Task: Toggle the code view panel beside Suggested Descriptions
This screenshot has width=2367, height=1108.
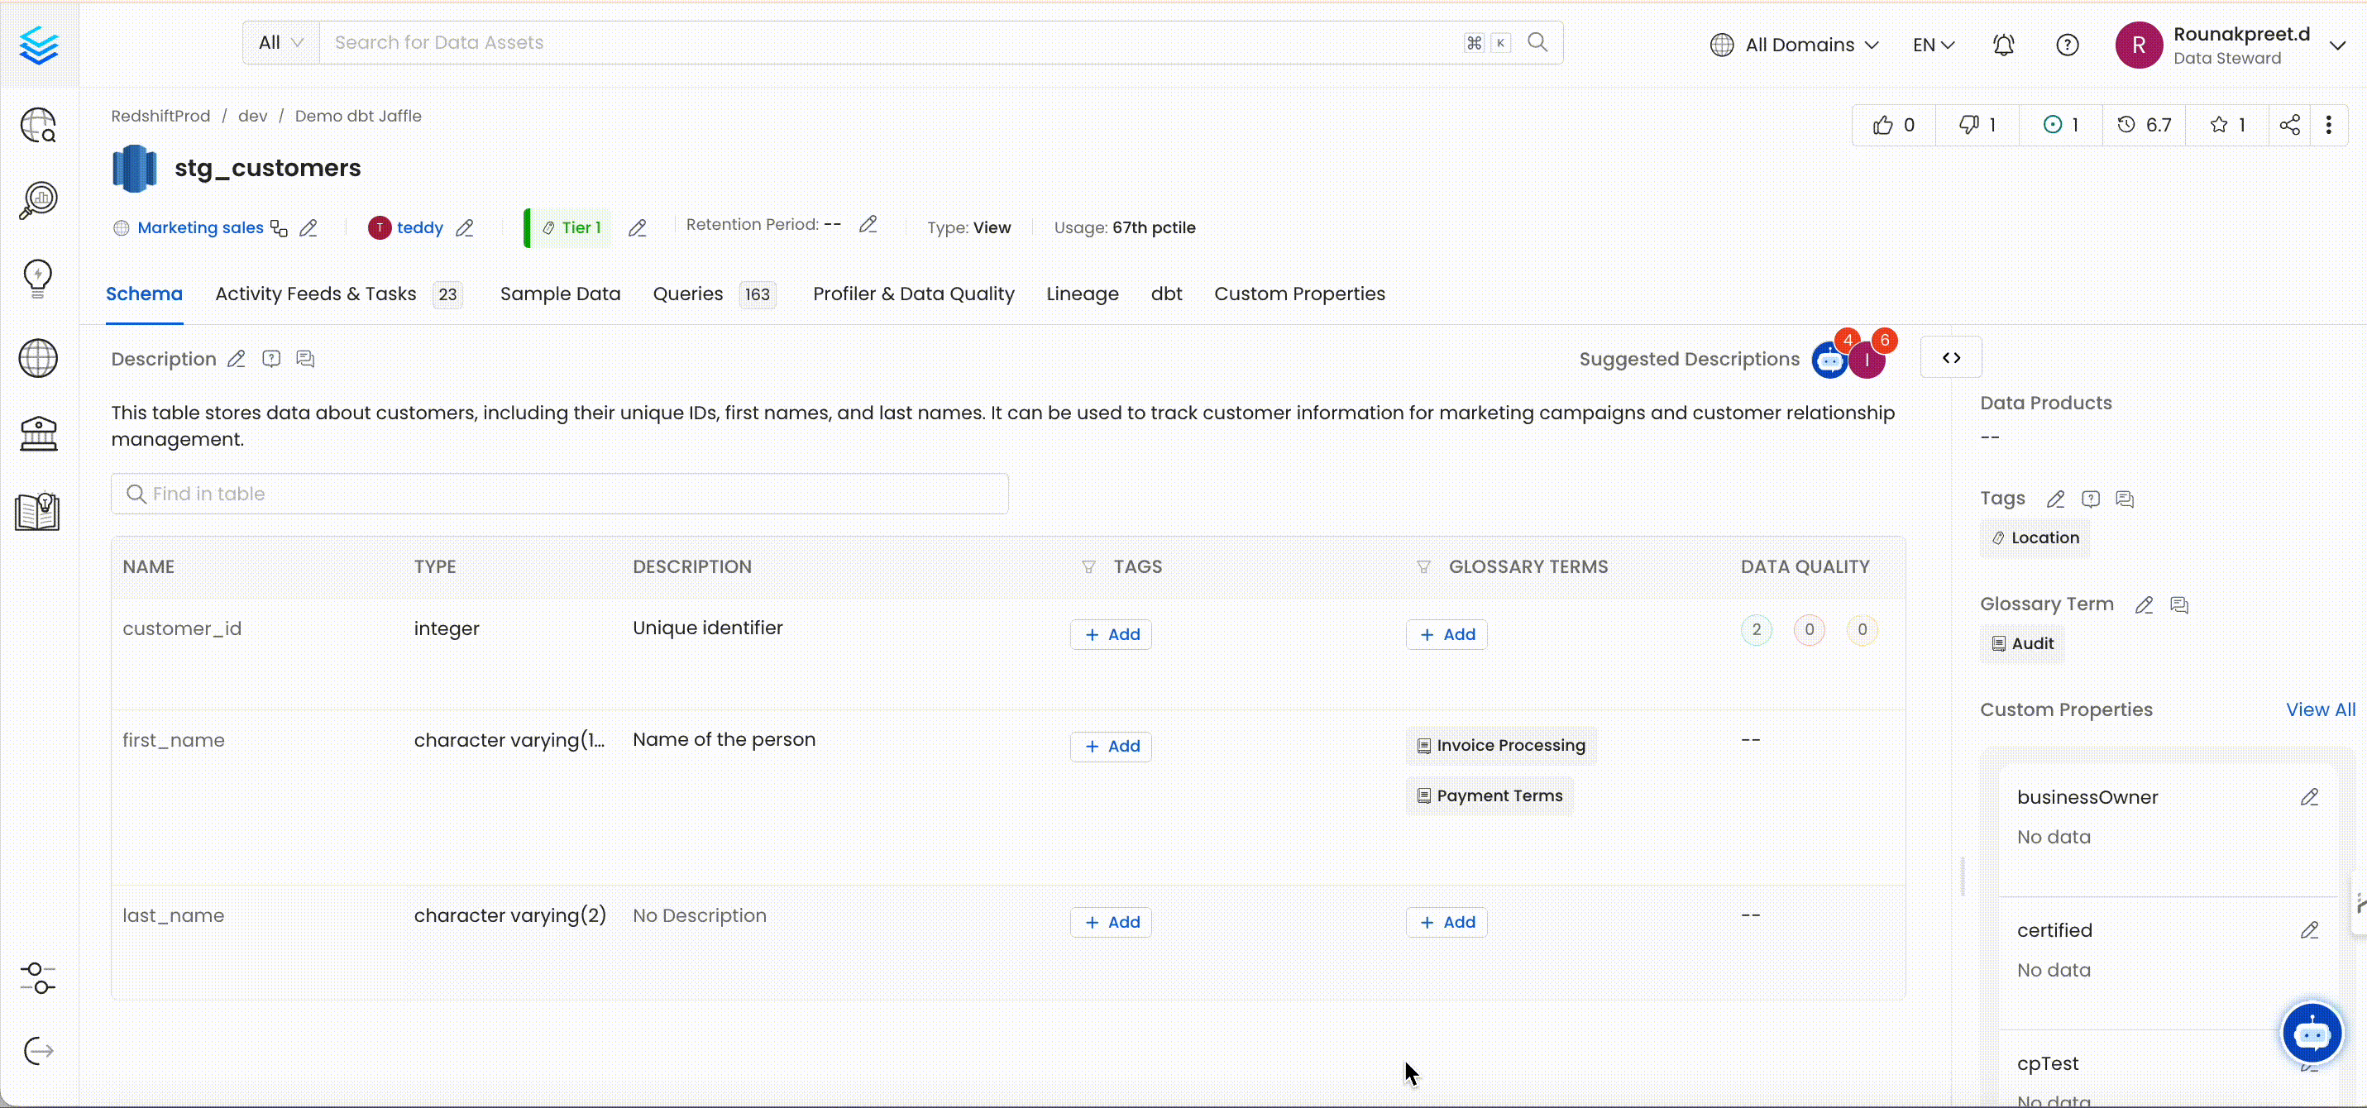Action: pyautogui.click(x=1951, y=357)
